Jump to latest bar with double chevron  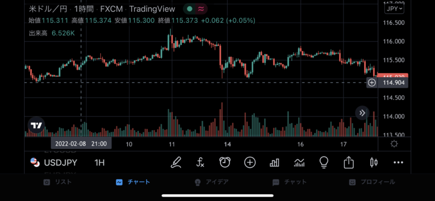(362, 113)
